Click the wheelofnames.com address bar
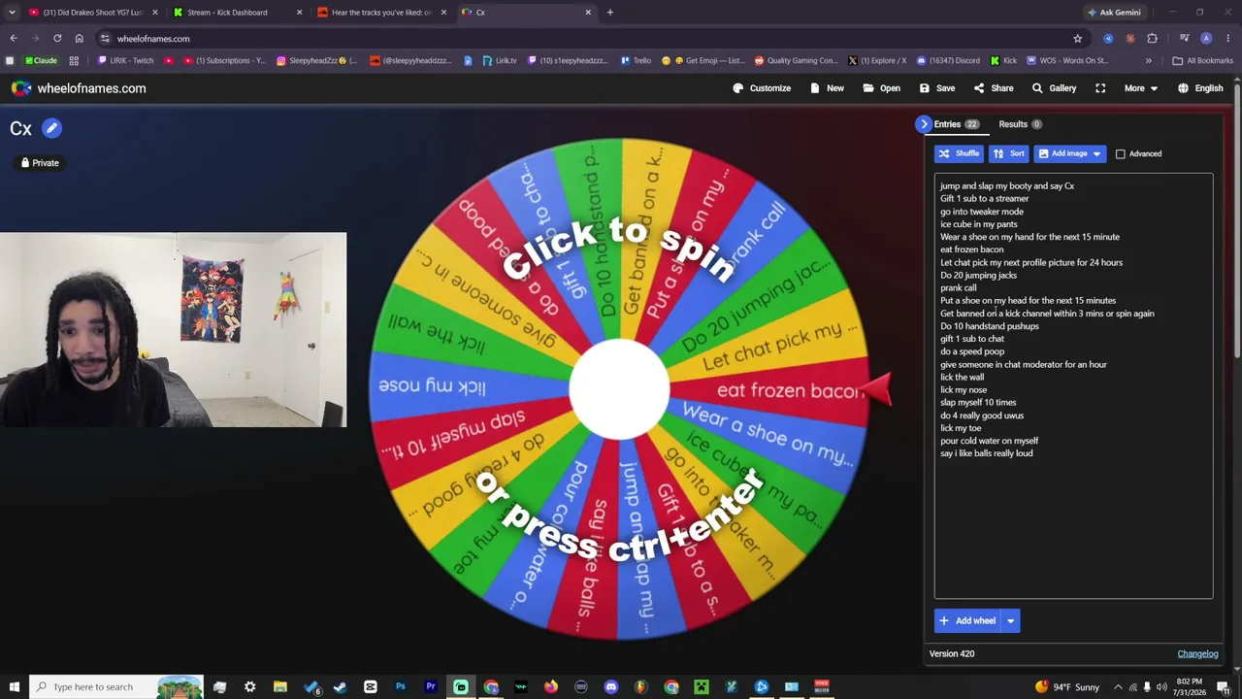Screen dimensions: 1242x699 click(582, 39)
